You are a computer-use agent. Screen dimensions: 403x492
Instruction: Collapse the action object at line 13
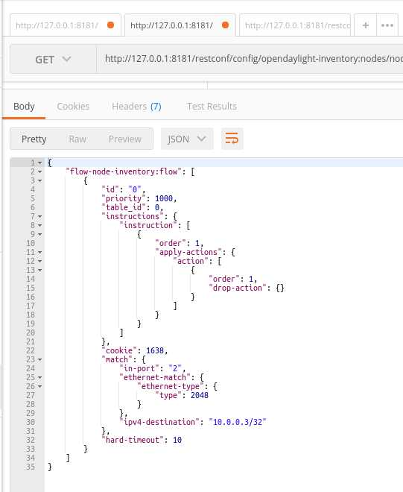[39, 270]
